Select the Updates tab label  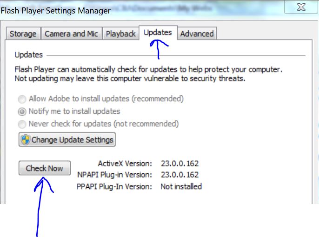tap(158, 33)
